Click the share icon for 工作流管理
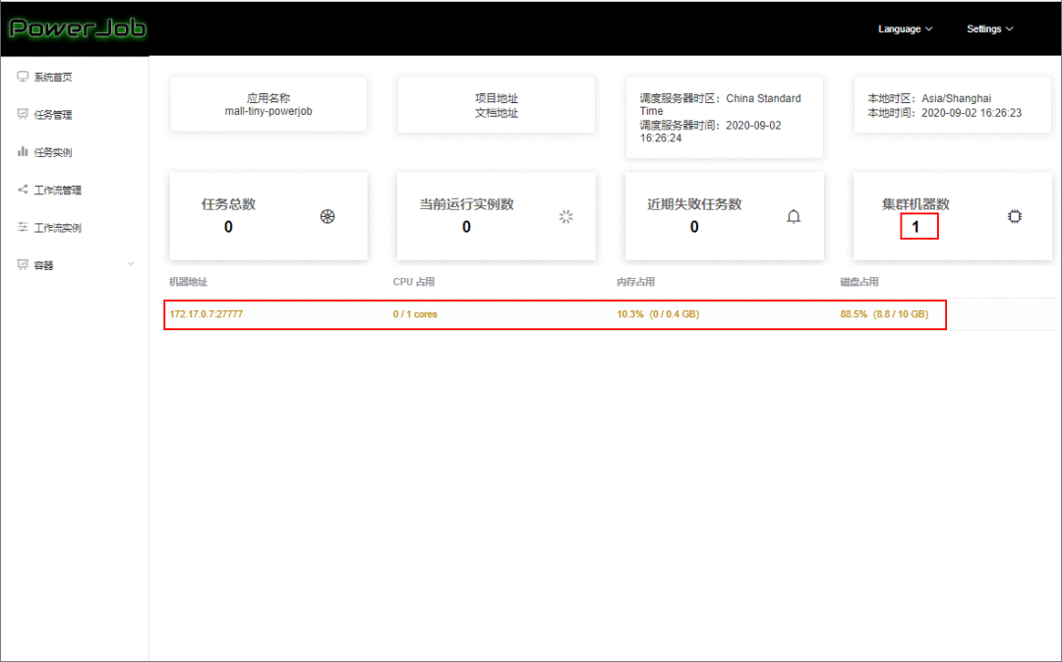 (23, 190)
